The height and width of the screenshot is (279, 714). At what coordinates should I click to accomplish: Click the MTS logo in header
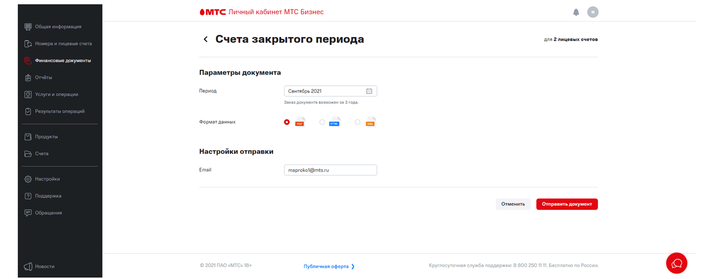[x=212, y=12]
